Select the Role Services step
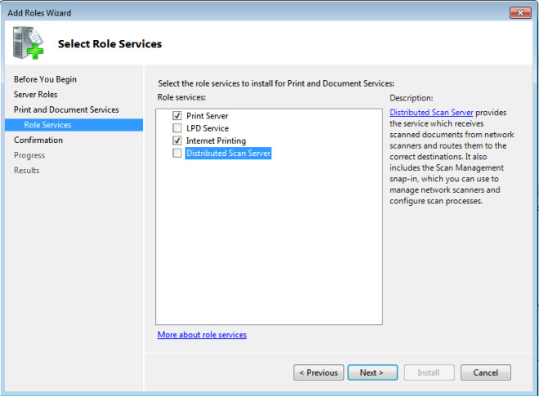Viewport: 539px width, 396px height. 73,125
